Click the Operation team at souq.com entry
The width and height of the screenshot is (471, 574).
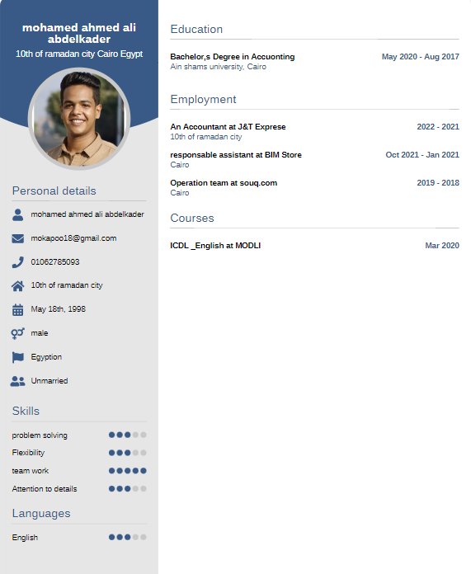coord(314,187)
